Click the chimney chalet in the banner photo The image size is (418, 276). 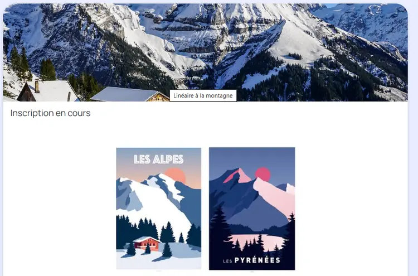[47, 91]
